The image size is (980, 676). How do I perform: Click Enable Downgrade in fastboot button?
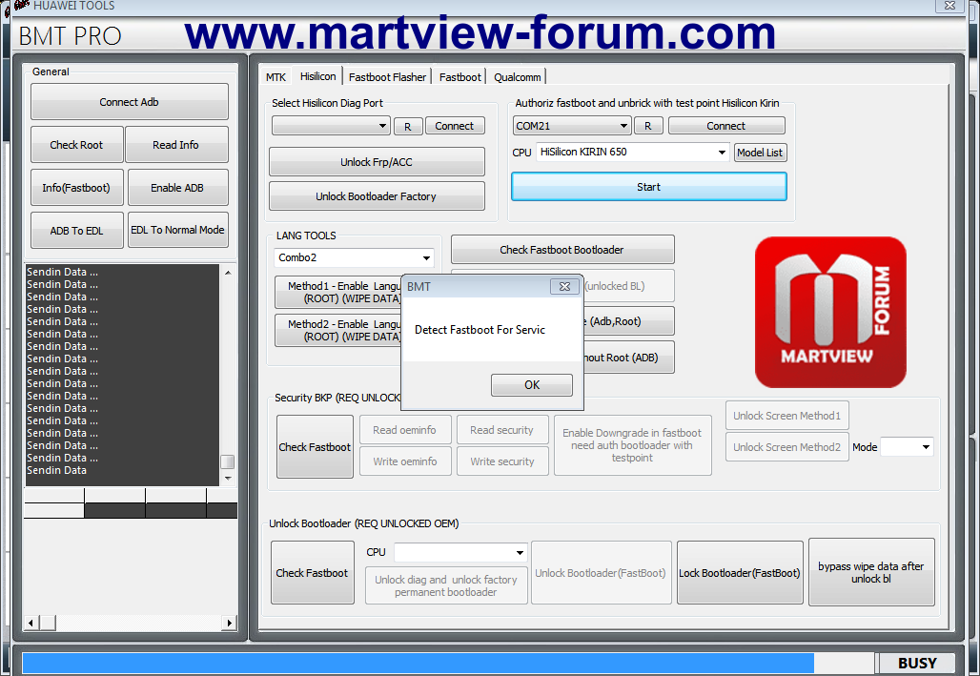[x=632, y=445]
